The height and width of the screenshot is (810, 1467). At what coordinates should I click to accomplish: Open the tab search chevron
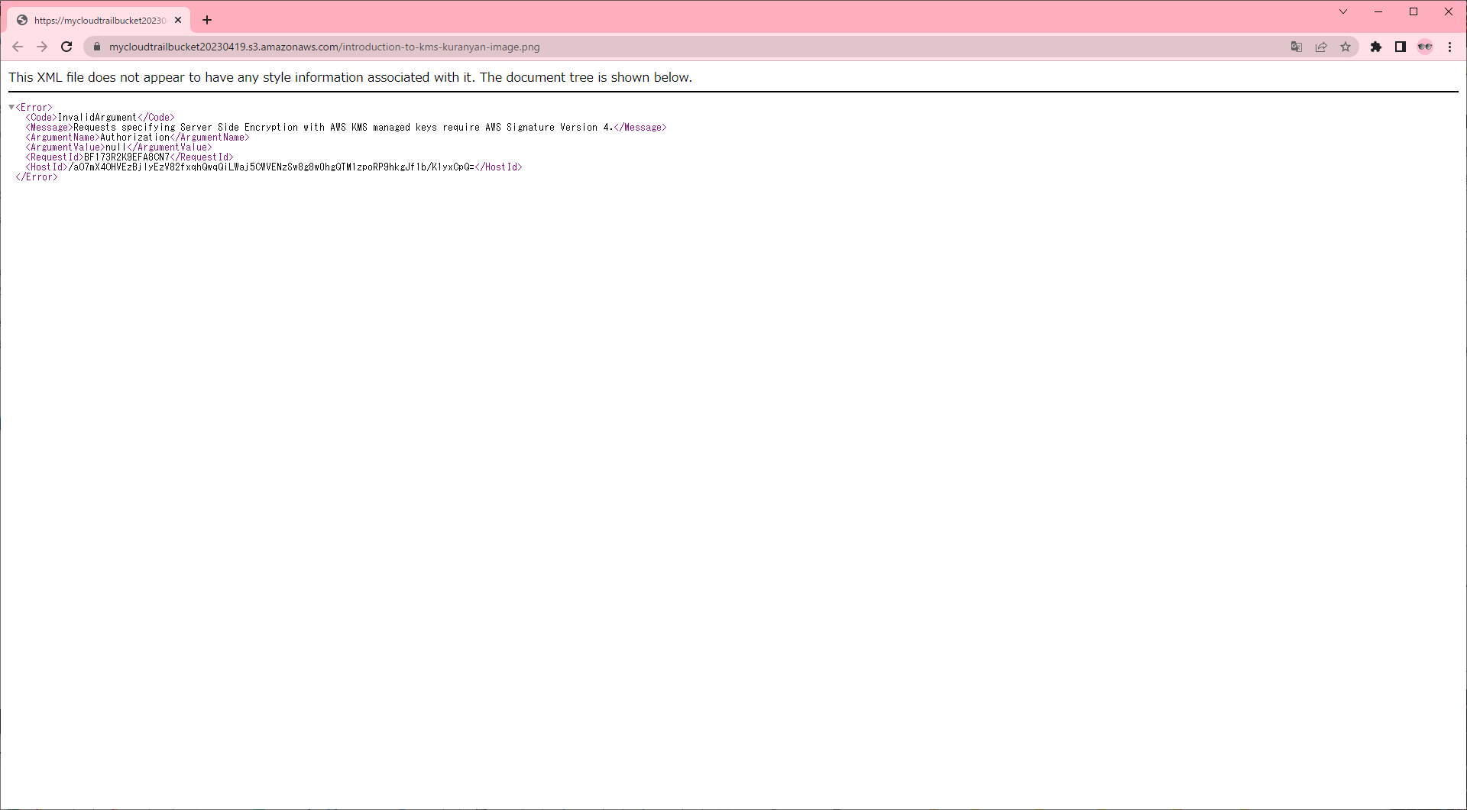point(1343,11)
